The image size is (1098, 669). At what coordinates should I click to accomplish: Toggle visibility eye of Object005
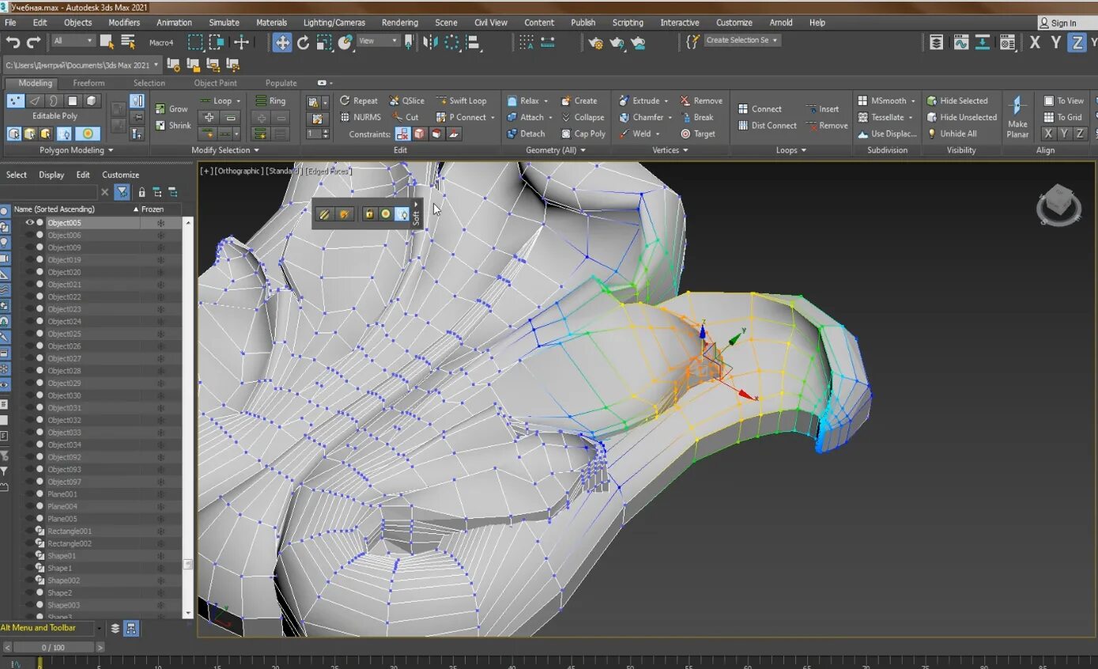[30, 223]
